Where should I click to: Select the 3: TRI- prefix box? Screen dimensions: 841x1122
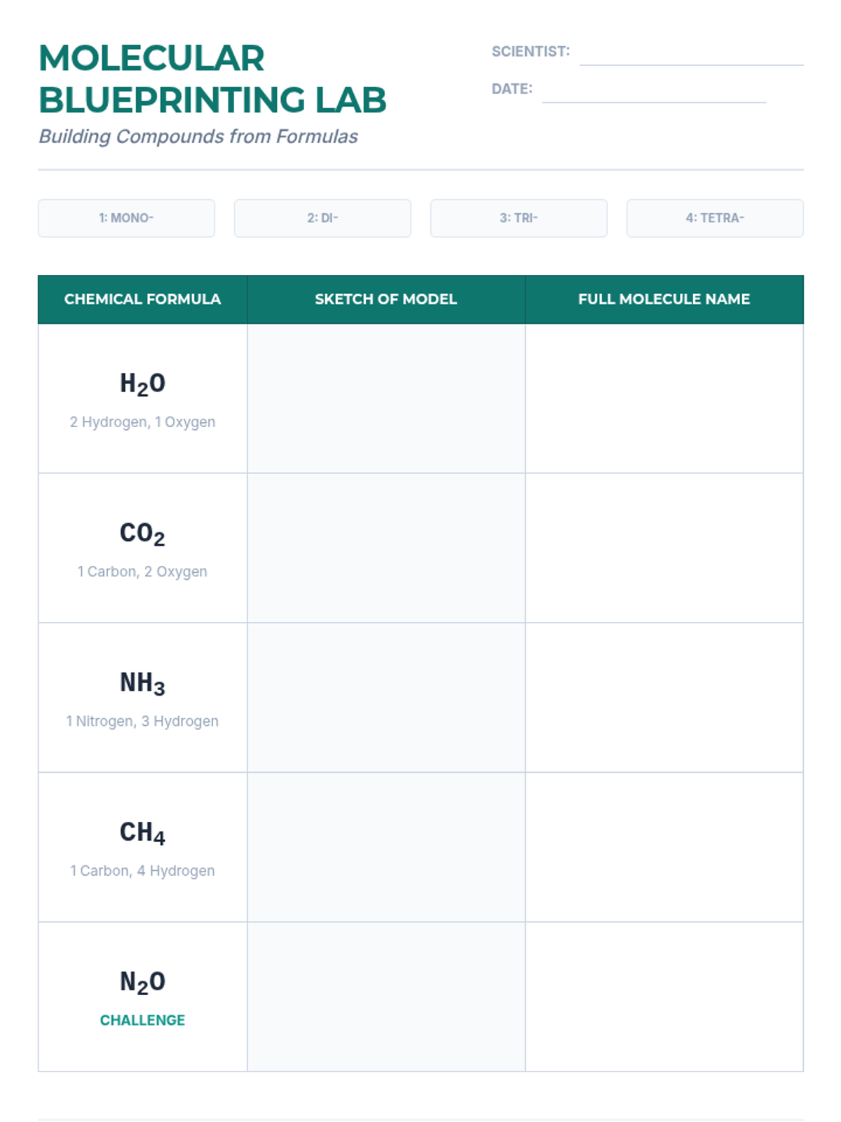point(519,218)
